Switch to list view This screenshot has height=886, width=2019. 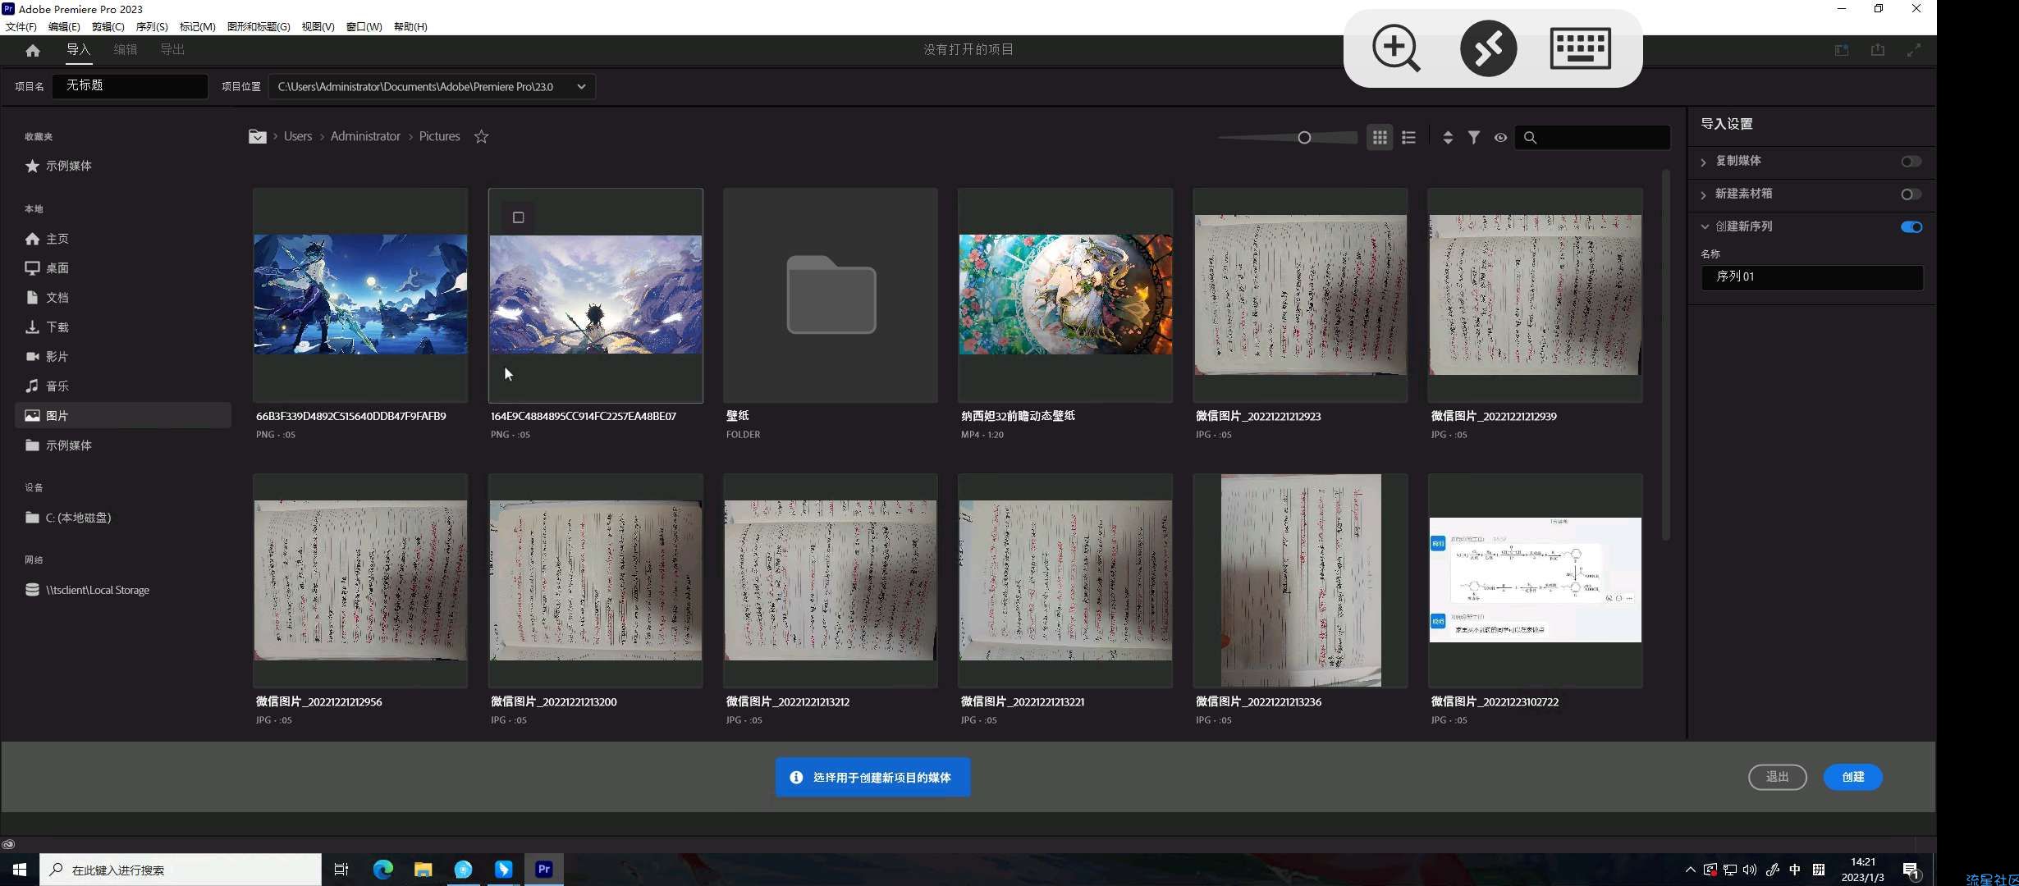pyautogui.click(x=1408, y=138)
